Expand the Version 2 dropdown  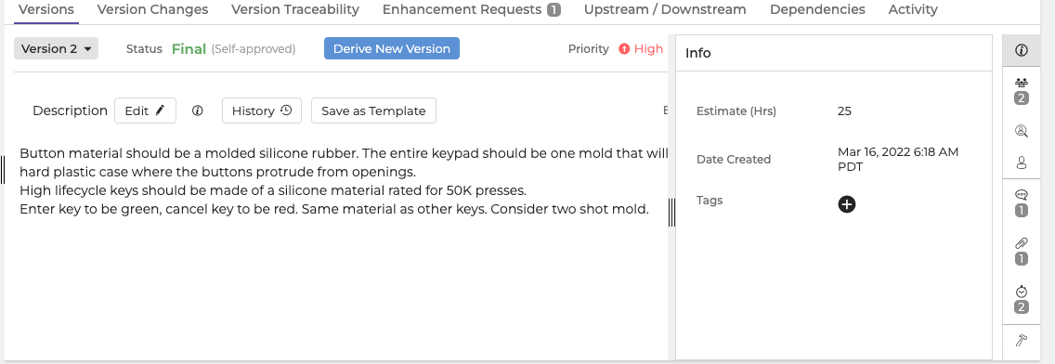click(57, 48)
